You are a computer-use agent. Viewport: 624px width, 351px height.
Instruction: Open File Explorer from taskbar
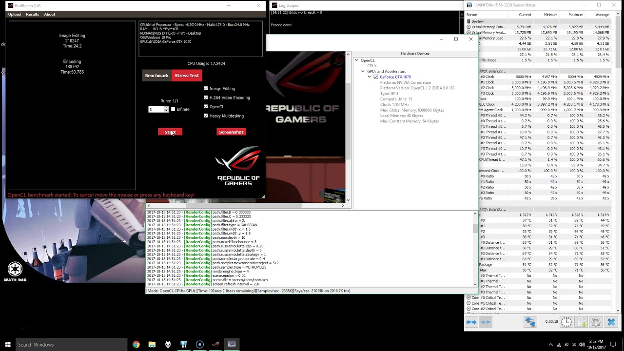point(152,345)
